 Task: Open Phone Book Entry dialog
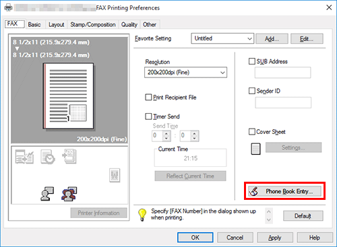coord(284,191)
